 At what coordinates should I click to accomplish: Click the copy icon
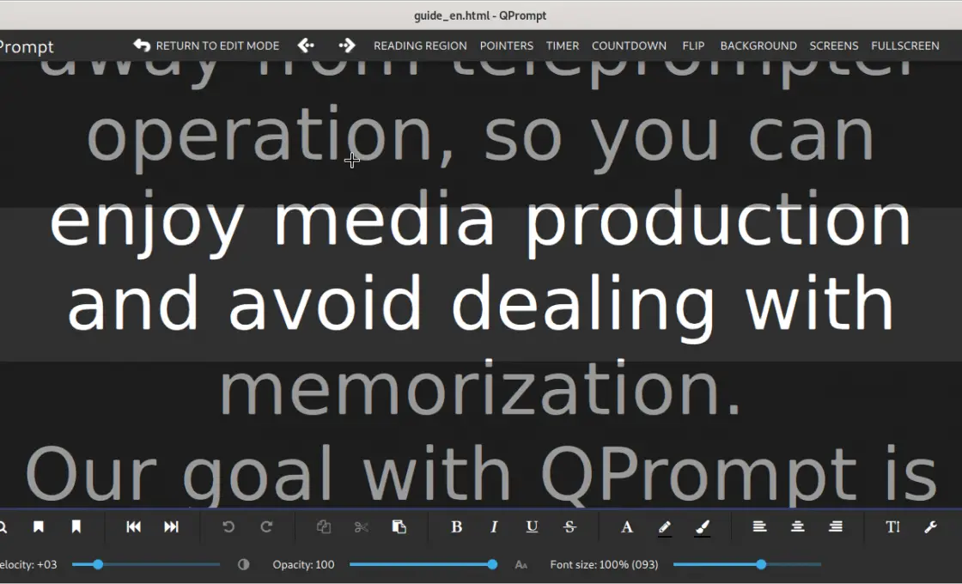coord(323,527)
